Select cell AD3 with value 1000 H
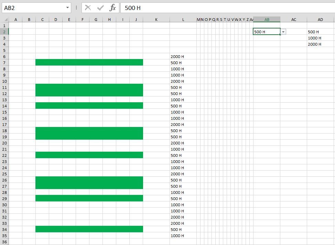The image size is (335, 245). pos(321,38)
